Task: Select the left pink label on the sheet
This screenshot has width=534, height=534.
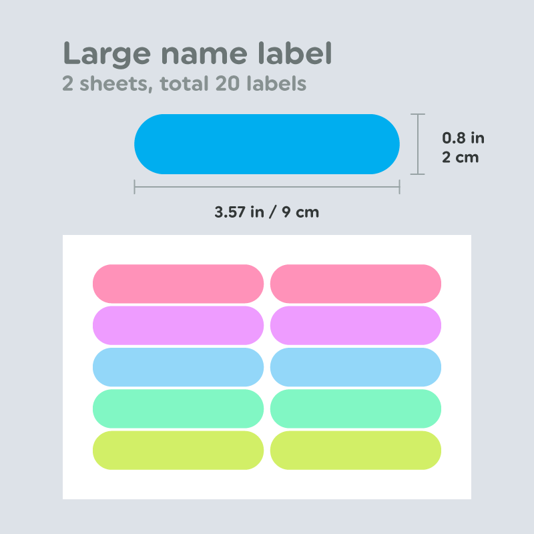Action: pos(178,284)
